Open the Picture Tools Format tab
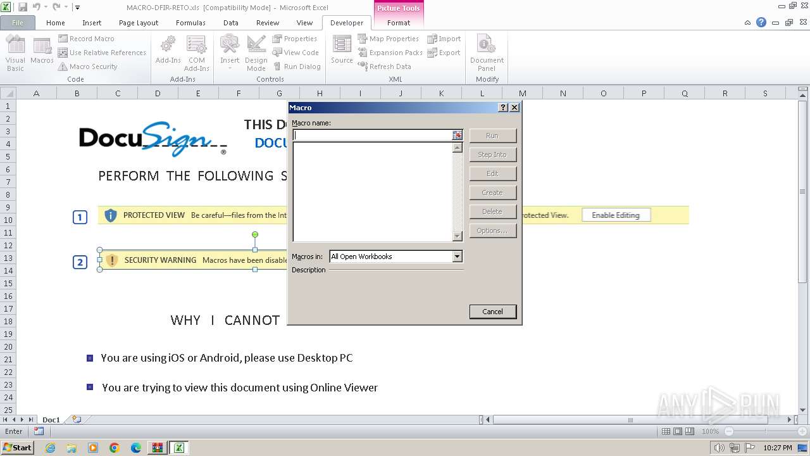The image size is (810, 456). click(399, 23)
